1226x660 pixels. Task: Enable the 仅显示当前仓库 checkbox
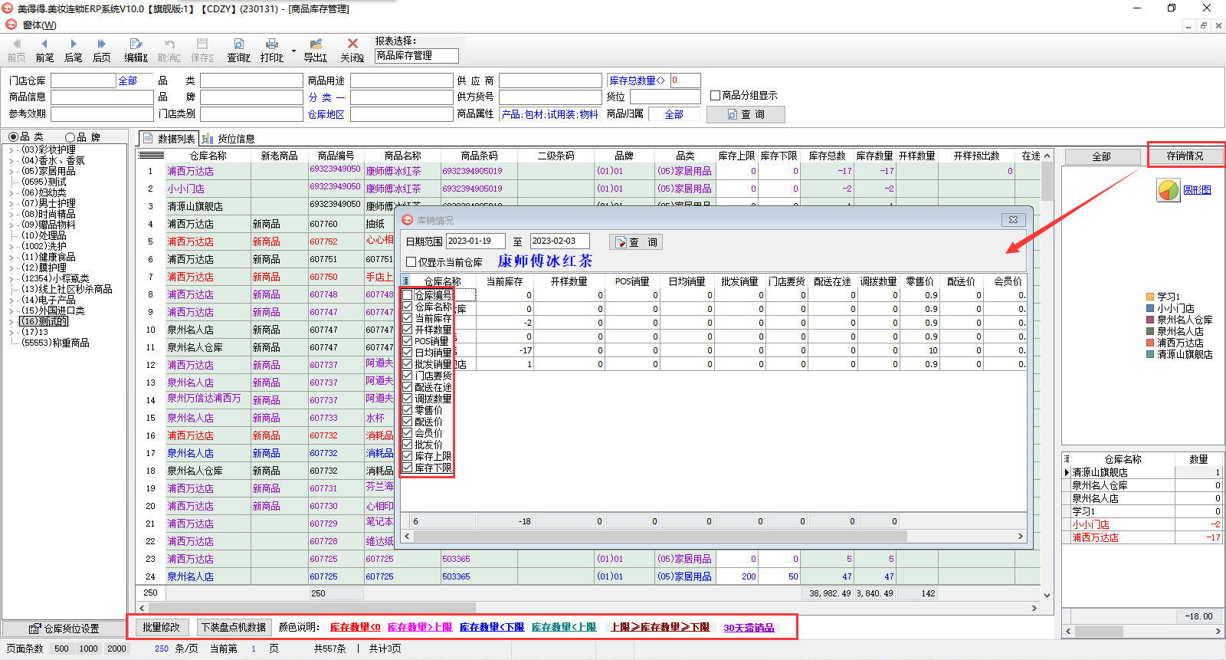pyautogui.click(x=411, y=262)
